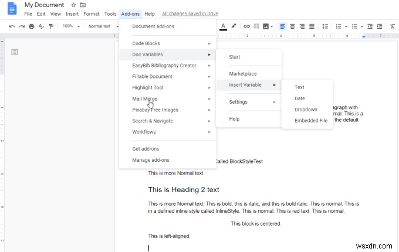
Task: Open the numbered list dropdown arrow
Action: click(x=346, y=26)
